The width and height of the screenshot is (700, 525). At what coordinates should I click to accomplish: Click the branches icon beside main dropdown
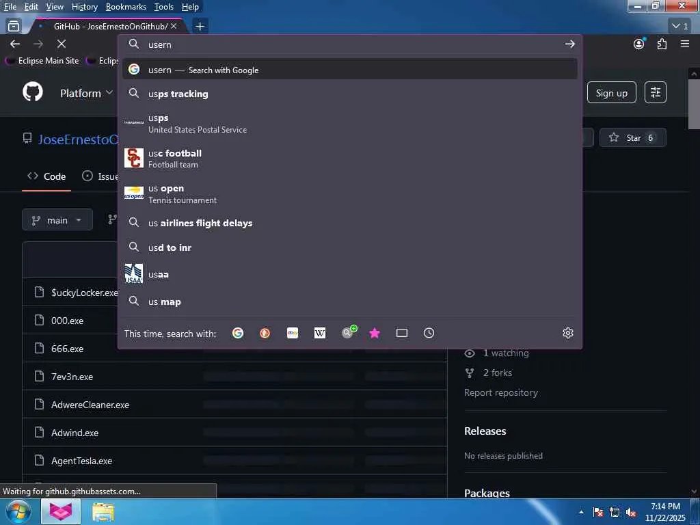(112, 219)
